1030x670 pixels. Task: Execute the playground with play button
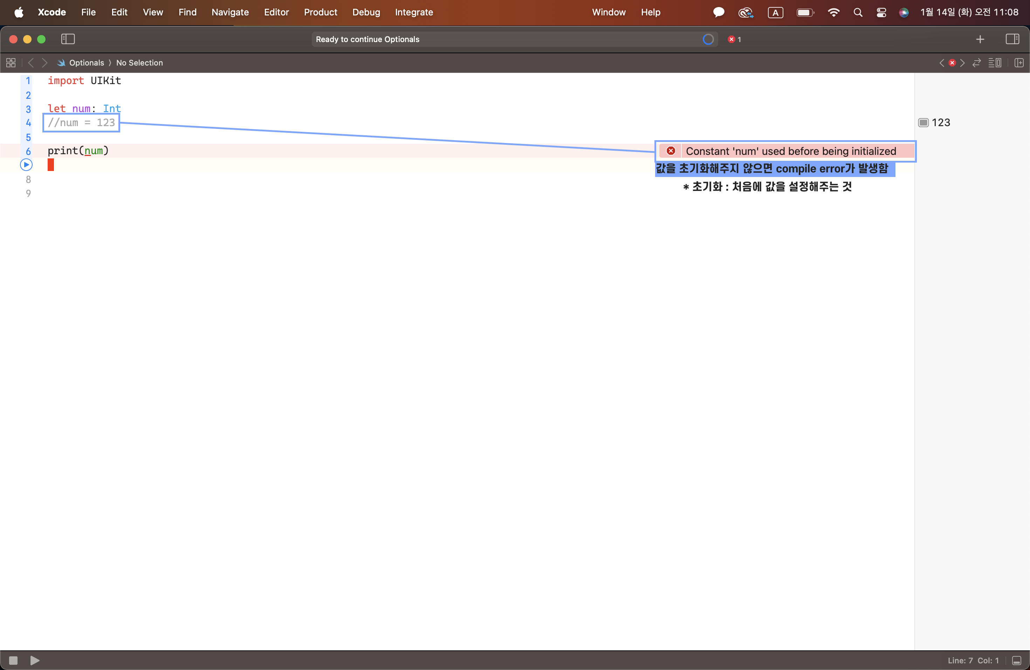(x=35, y=661)
